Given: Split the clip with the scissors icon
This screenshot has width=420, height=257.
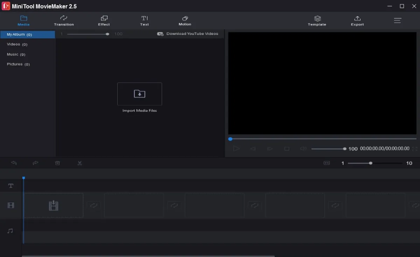Looking at the screenshot, I should coord(80,163).
